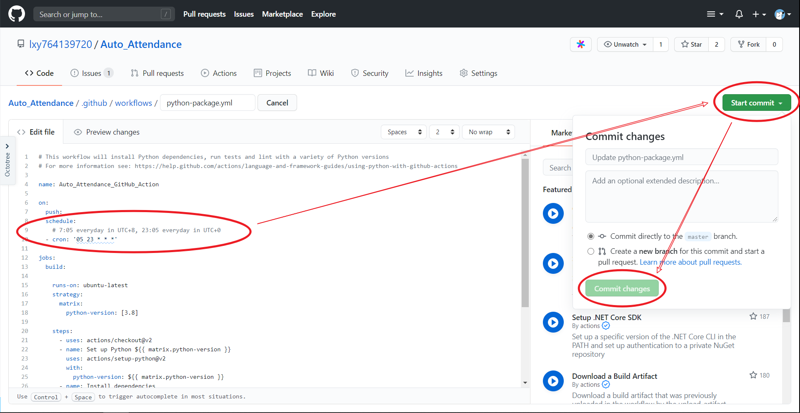Open the Security tab
800x413 pixels.
[x=370, y=73]
